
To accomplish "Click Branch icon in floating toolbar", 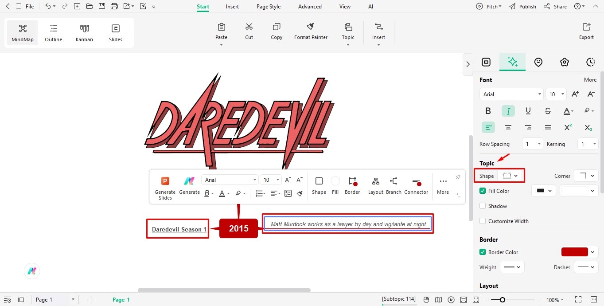I will pyautogui.click(x=394, y=185).
